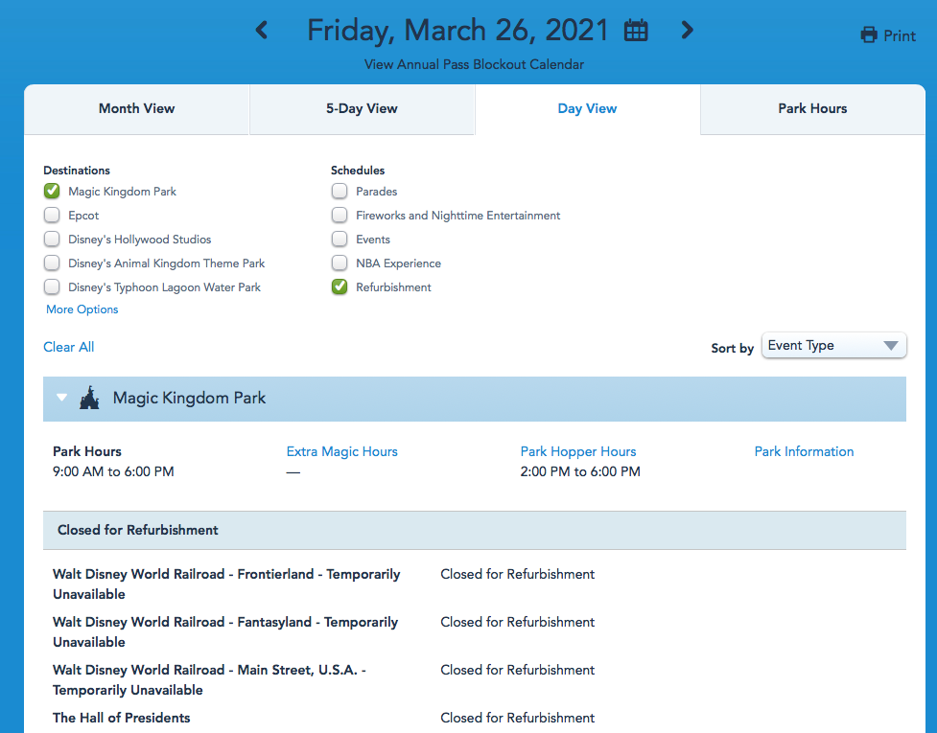The width and height of the screenshot is (937, 733).
Task: Enable the NBA Experience checkbox
Action: tap(340, 263)
